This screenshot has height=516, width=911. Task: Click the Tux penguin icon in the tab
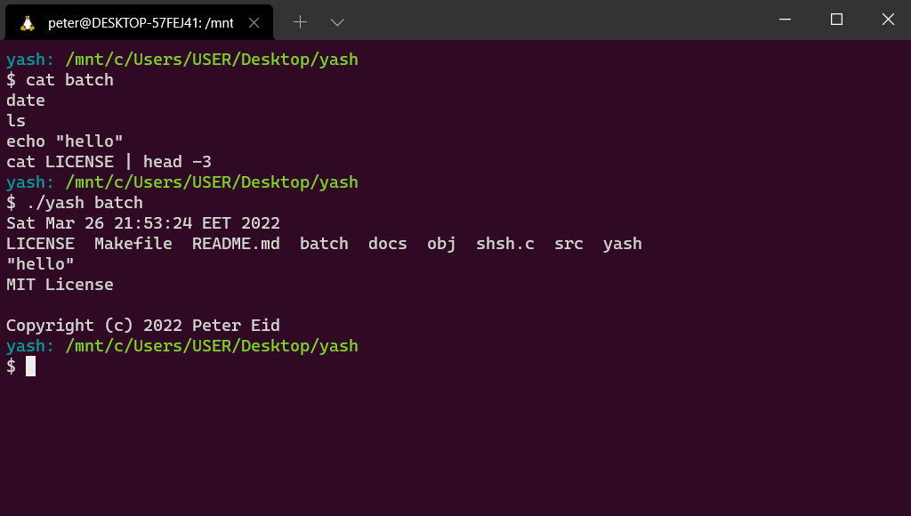tap(27, 22)
